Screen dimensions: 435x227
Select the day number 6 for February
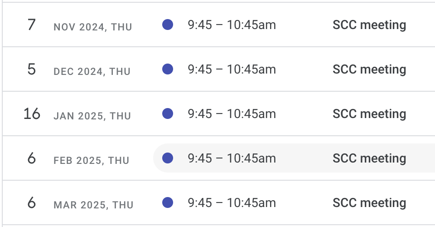(x=32, y=158)
